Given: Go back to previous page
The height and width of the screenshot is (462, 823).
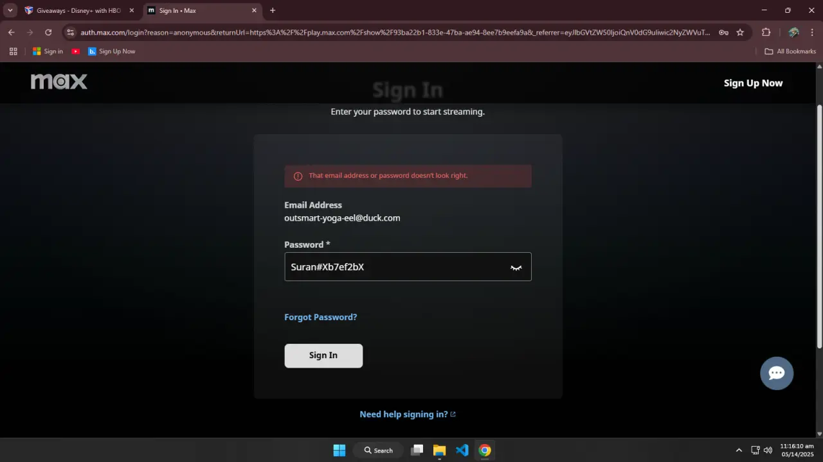Looking at the screenshot, I should pos(11,32).
